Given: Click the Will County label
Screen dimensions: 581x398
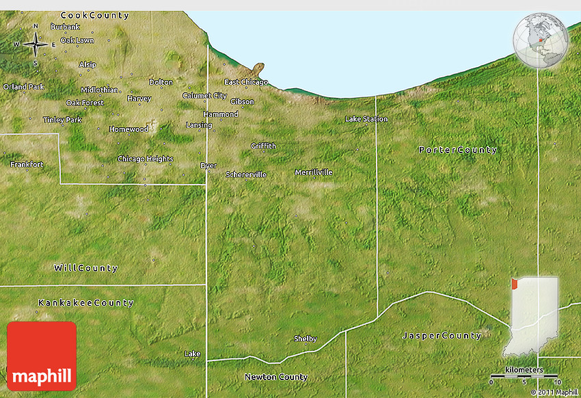Looking at the screenshot, I should pos(85,268).
